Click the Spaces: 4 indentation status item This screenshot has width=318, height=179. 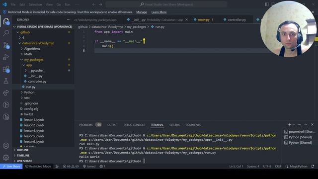point(253,167)
